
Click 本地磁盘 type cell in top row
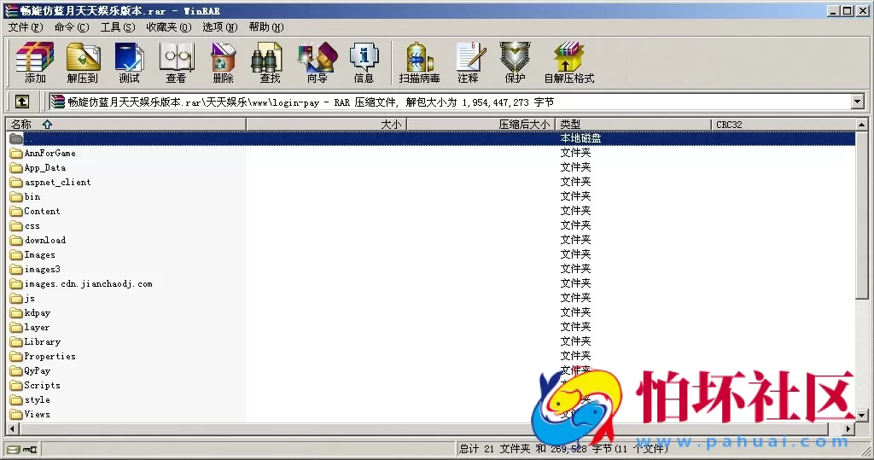tap(580, 138)
